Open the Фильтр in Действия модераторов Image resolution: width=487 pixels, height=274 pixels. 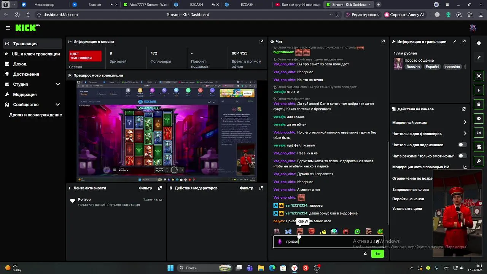tap(247, 188)
